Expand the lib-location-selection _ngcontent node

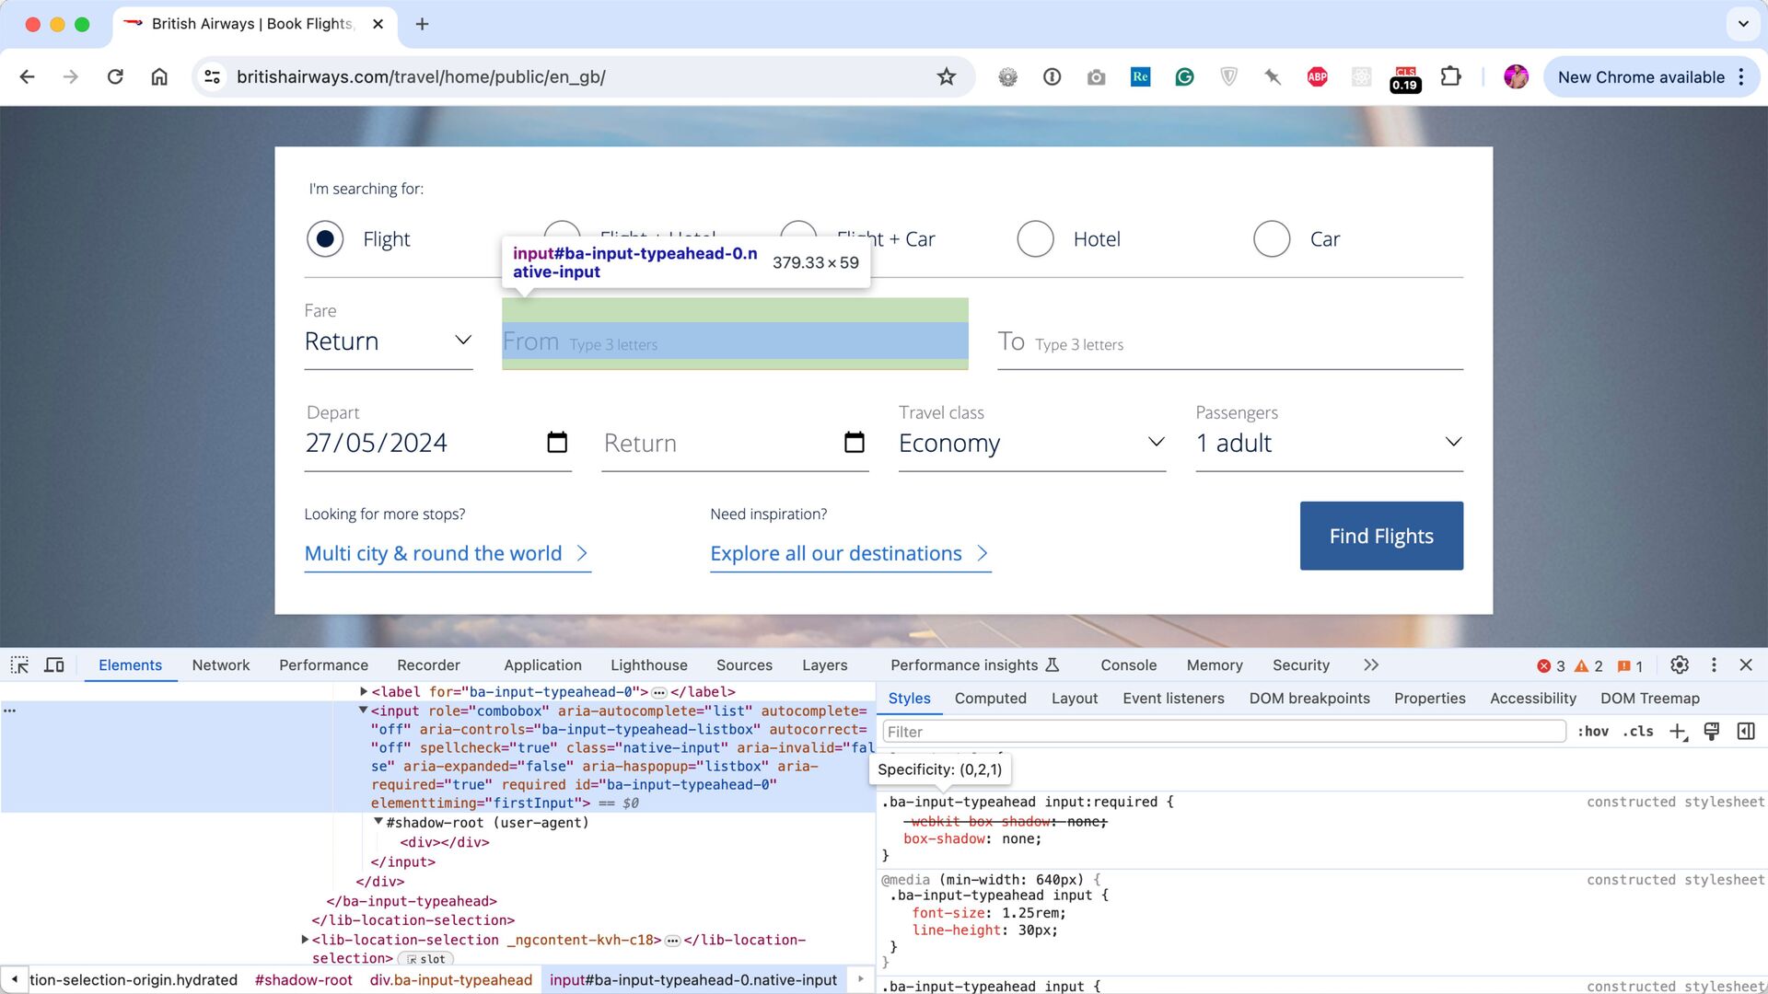(x=305, y=940)
